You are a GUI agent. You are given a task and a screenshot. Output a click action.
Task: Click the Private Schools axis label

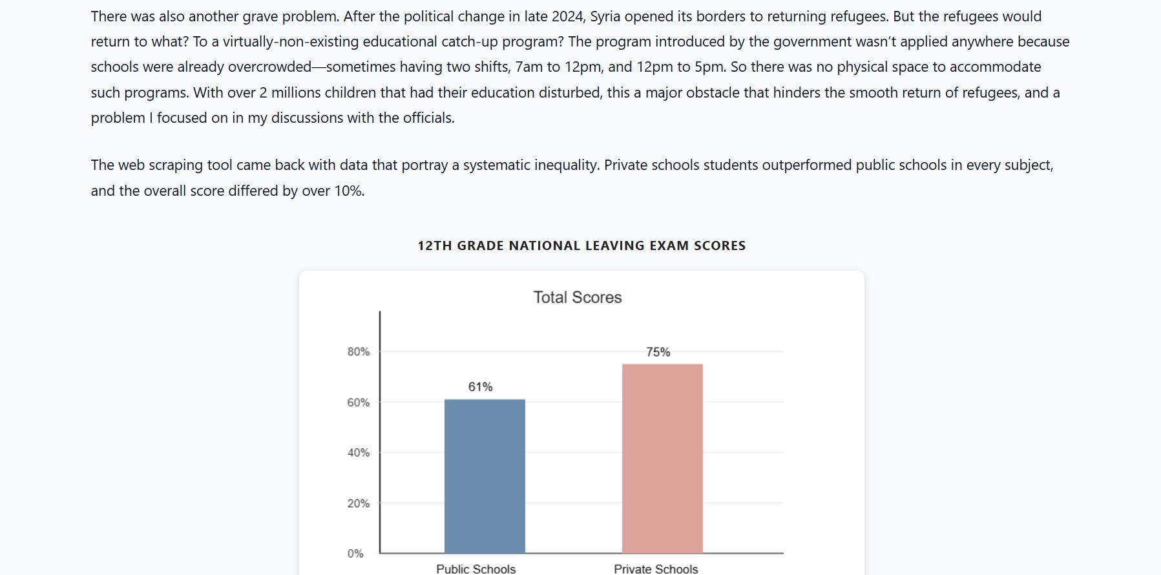656,569
